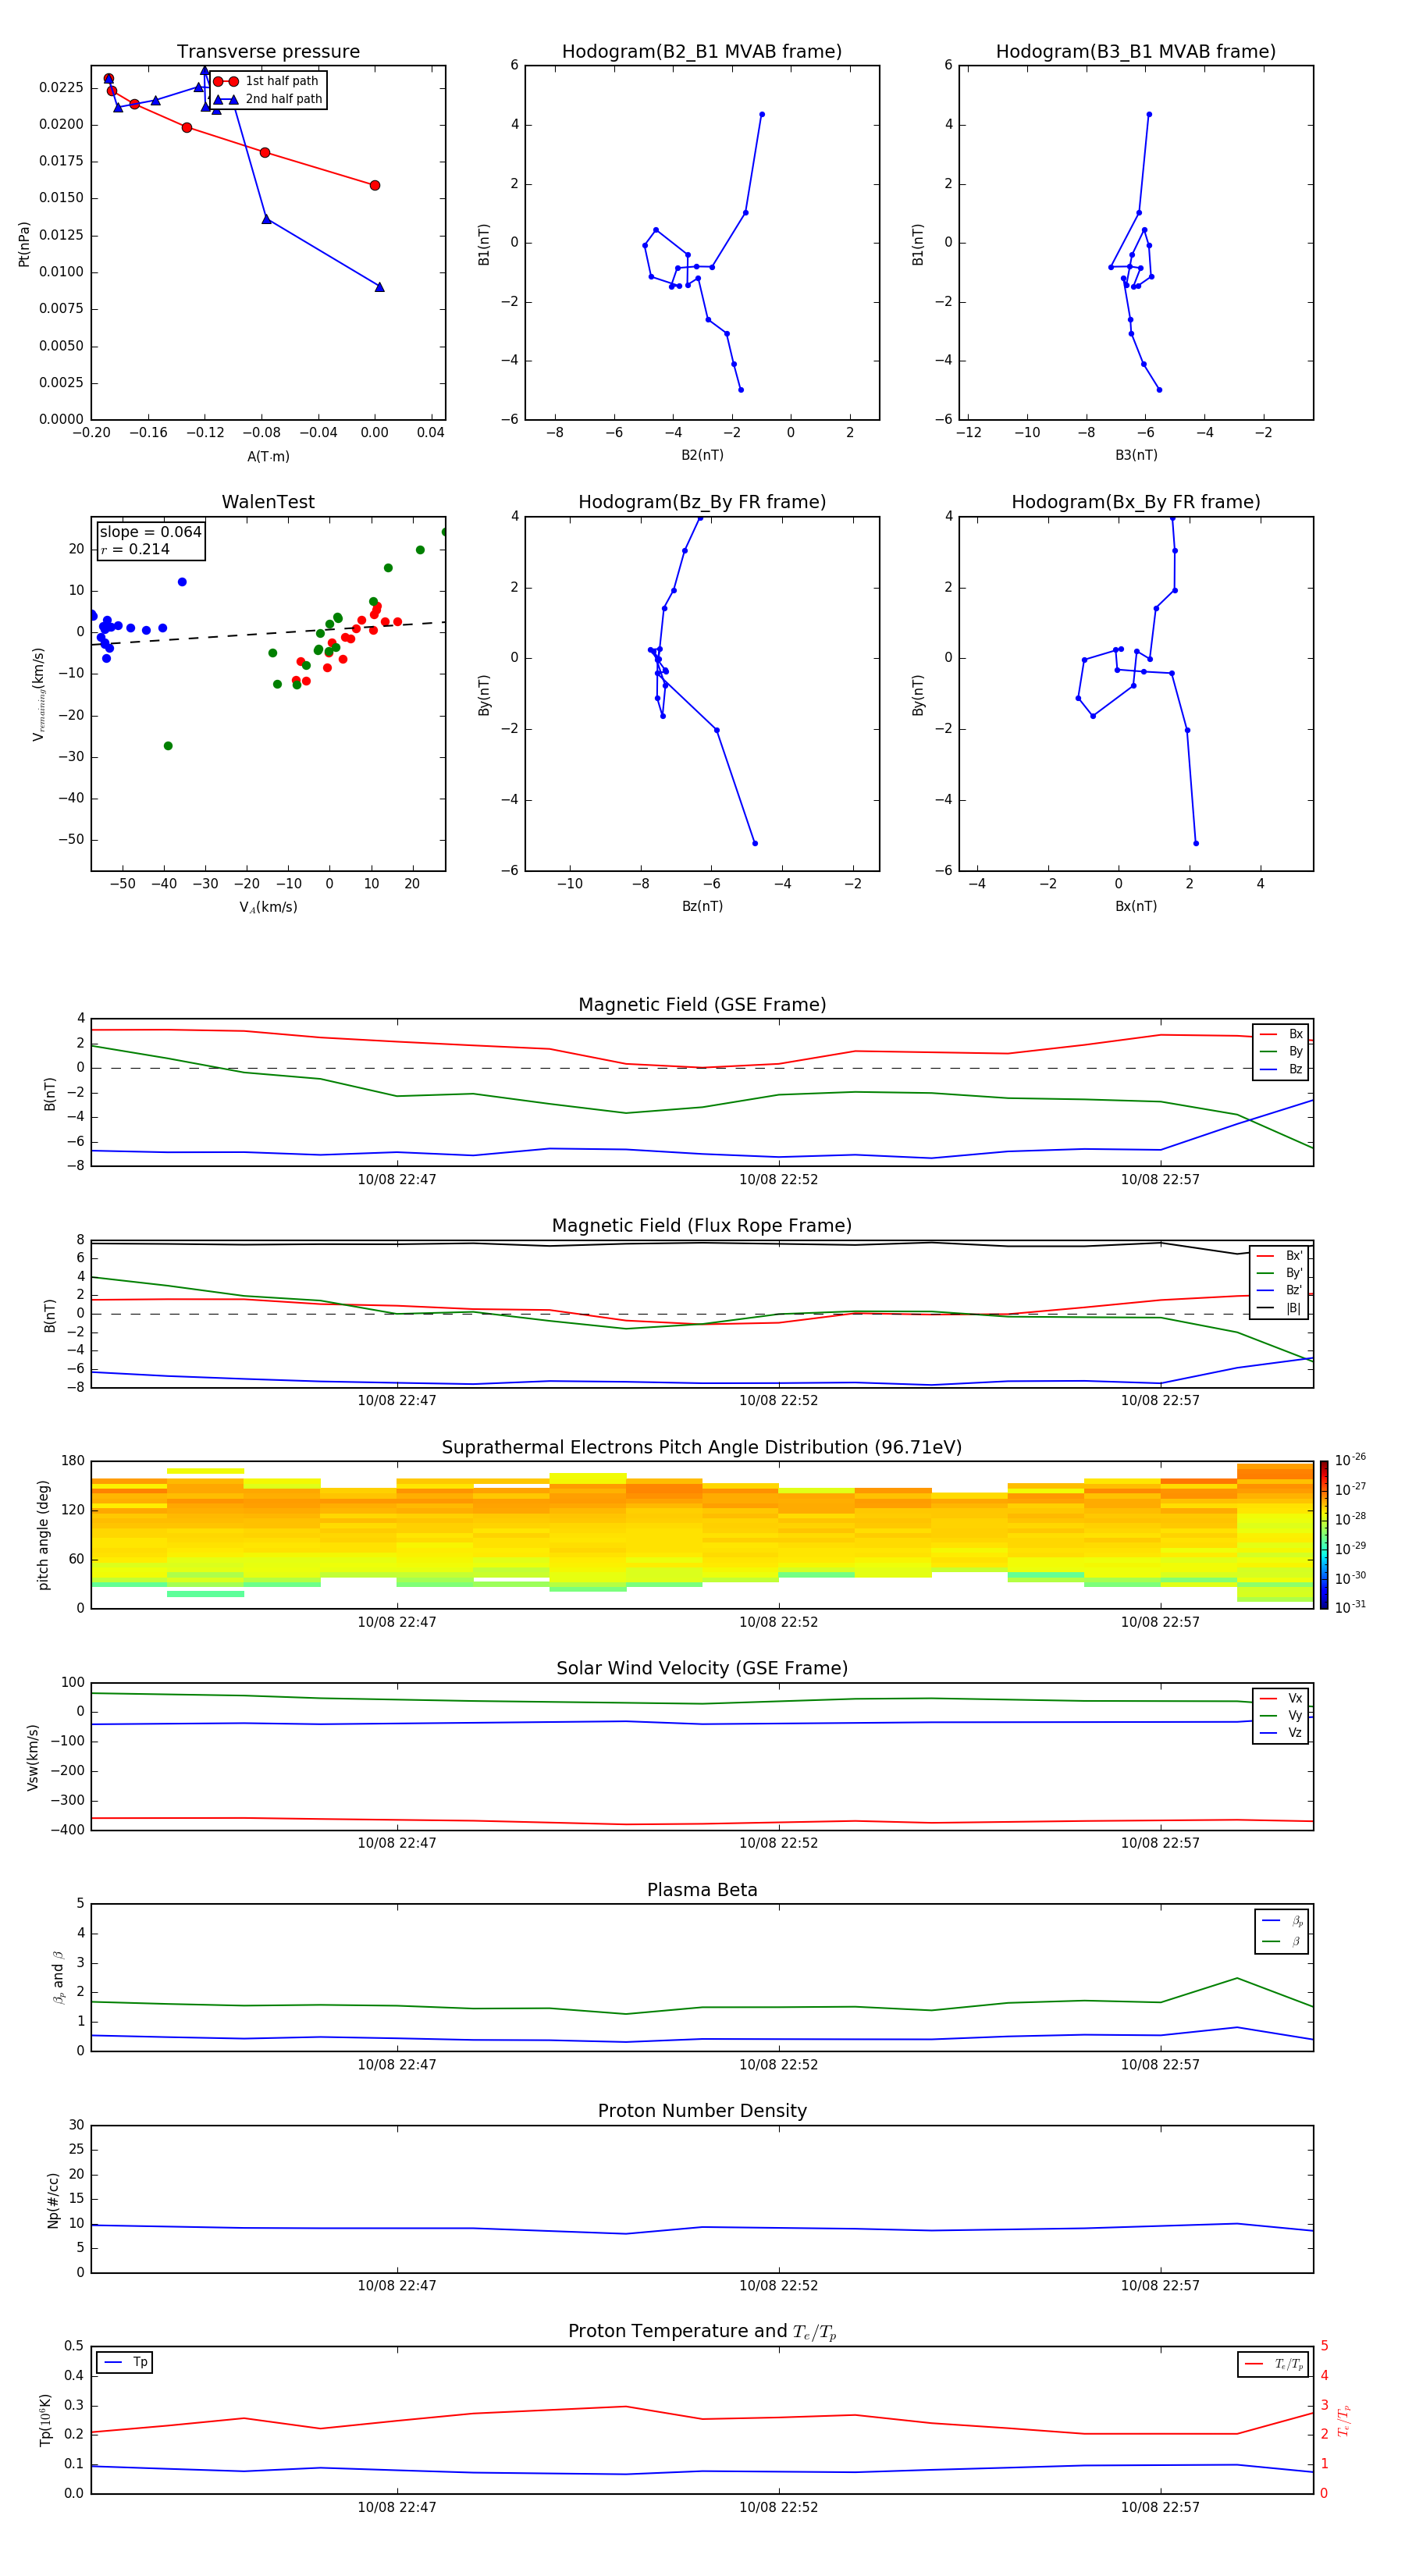
Task: Click the 'r = 0.214' annotation
Action: pyautogui.click(x=135, y=549)
